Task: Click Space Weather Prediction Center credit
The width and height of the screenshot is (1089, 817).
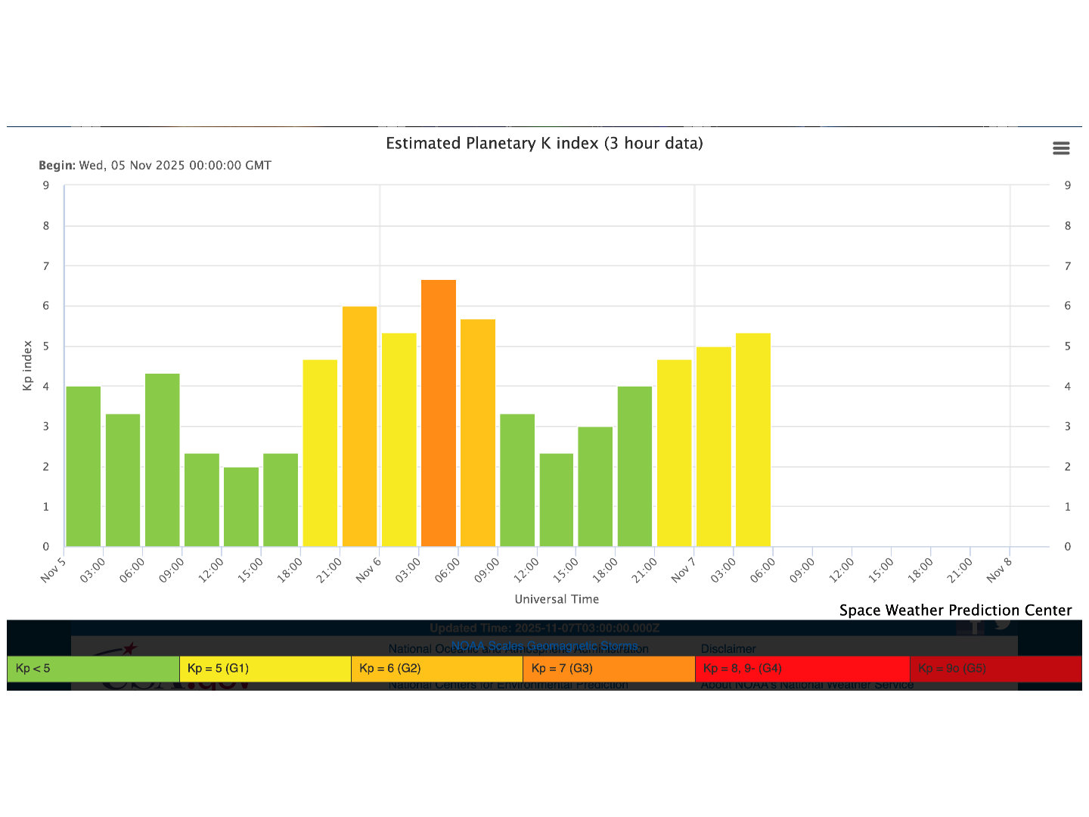Action: point(955,610)
